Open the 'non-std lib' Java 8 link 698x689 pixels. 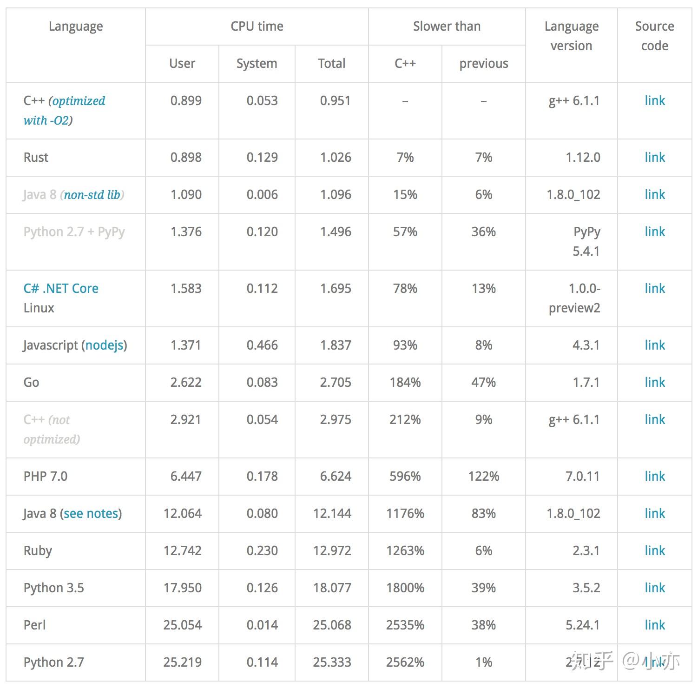[x=92, y=195]
